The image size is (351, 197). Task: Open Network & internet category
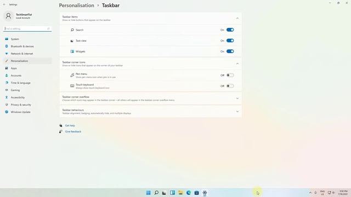[x=27, y=54]
